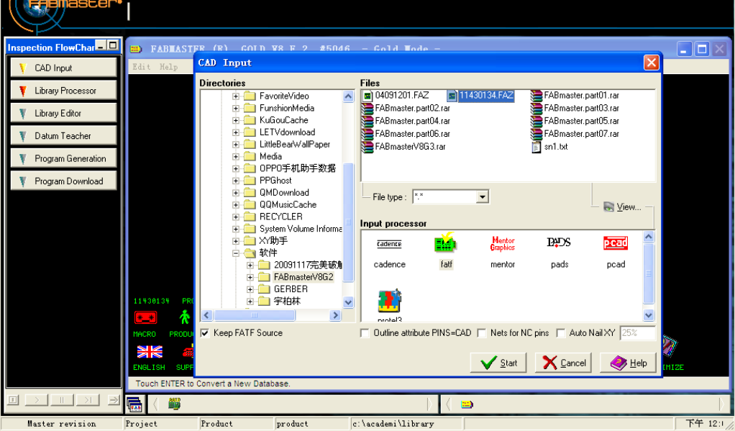Image resolution: width=735 pixels, height=431 pixels.
Task: Select the 11430134.FAZ file
Action: (480, 96)
